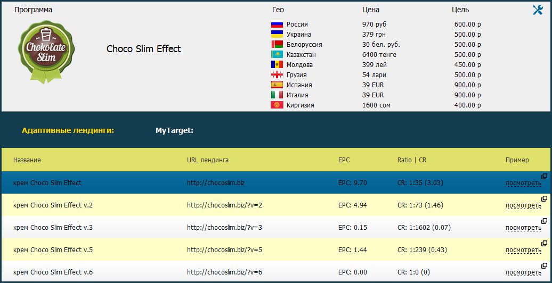Click the URL лендинга column header
The width and height of the screenshot is (552, 283).
[x=208, y=160]
